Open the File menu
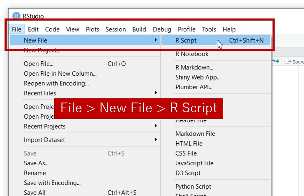Image resolution: width=304 pixels, height=196 pixels. (16, 29)
